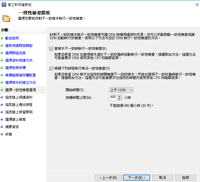Viewport: 200px width, 182px height.
Task: Click the 取消 cancel button
Action: [163, 178]
